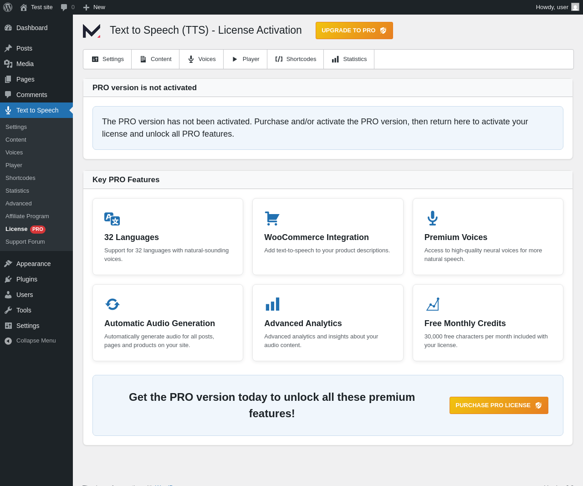Click the New label in admin bar
The height and width of the screenshot is (486, 583).
tap(99, 7)
